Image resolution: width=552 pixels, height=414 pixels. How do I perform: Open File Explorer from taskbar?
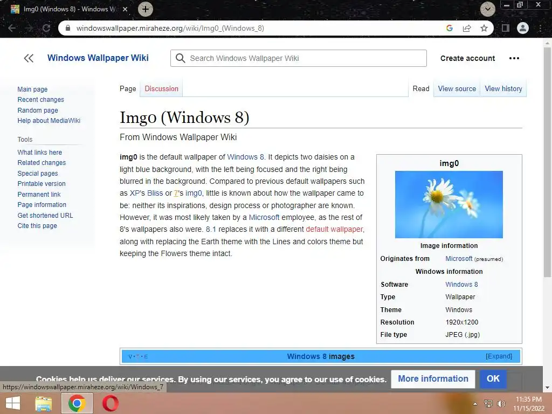coord(43,403)
